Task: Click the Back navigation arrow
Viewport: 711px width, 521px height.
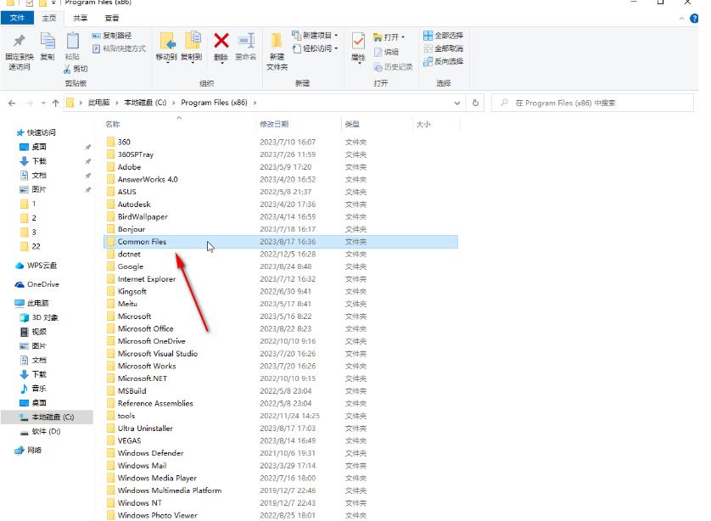Action: 12,104
